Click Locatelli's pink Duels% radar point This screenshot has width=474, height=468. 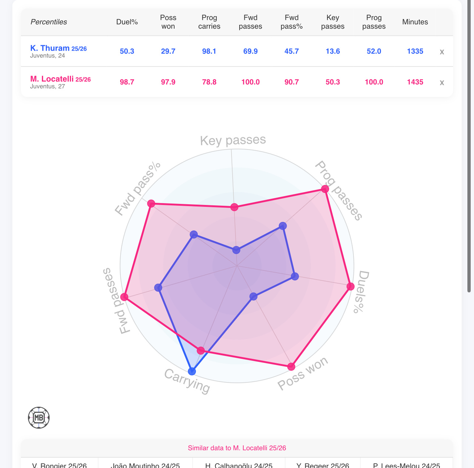pos(351,287)
